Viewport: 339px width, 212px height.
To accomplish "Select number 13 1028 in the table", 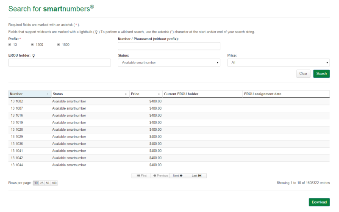I will [x=17, y=129].
